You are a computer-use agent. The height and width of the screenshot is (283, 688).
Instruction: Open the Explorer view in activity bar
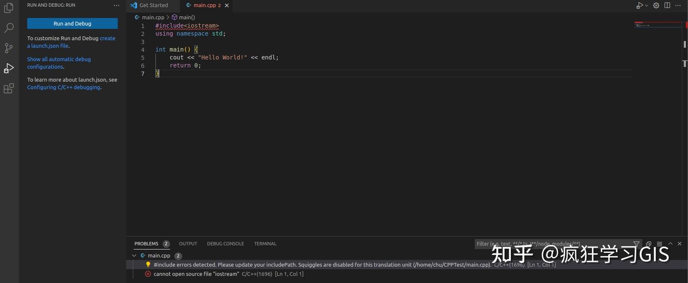click(9, 8)
